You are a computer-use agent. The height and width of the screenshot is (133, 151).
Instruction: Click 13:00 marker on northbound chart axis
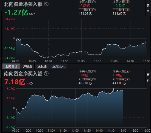coord(81,61)
